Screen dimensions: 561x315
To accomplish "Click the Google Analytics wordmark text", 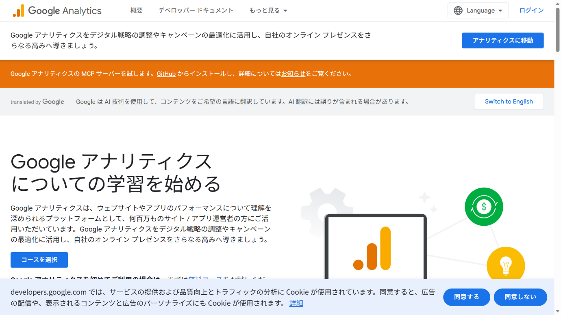I will [65, 11].
